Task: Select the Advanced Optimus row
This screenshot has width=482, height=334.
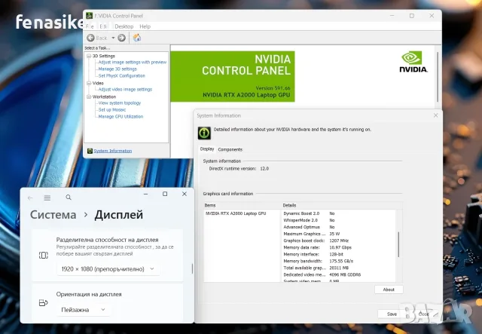Action: [x=338, y=227]
